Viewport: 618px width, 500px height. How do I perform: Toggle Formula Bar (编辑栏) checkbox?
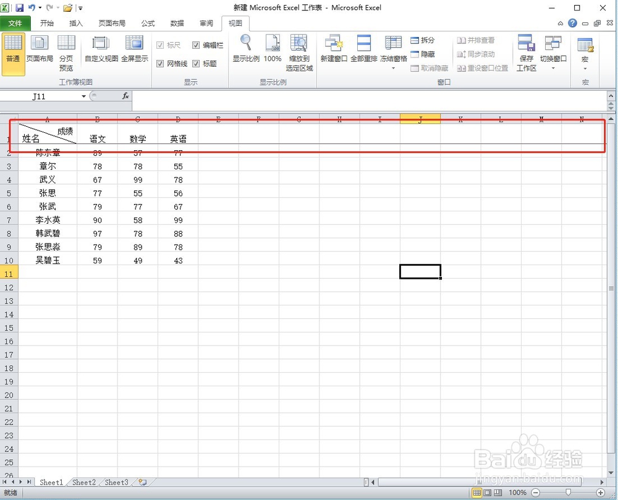click(196, 45)
